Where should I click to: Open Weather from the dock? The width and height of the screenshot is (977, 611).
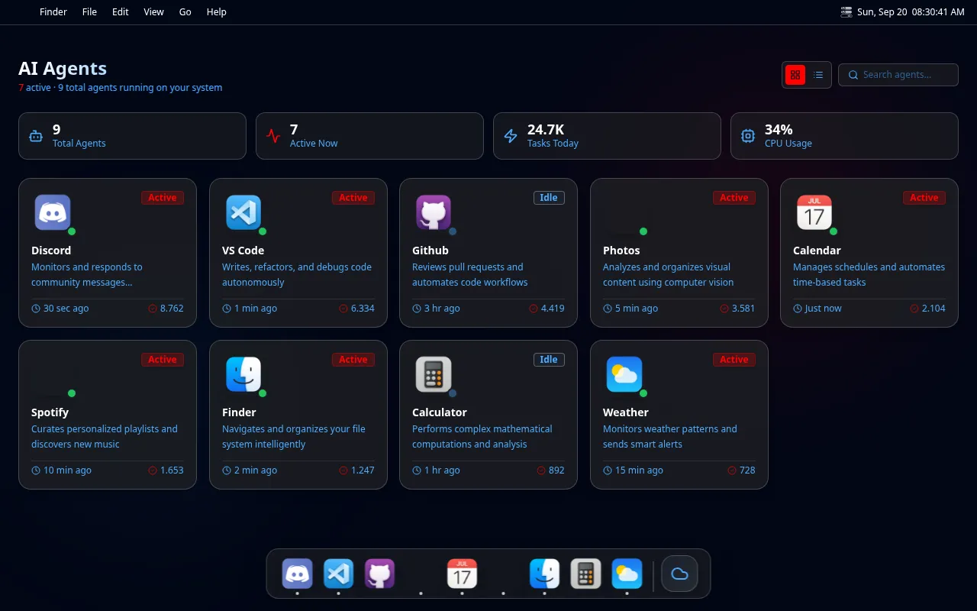(627, 574)
